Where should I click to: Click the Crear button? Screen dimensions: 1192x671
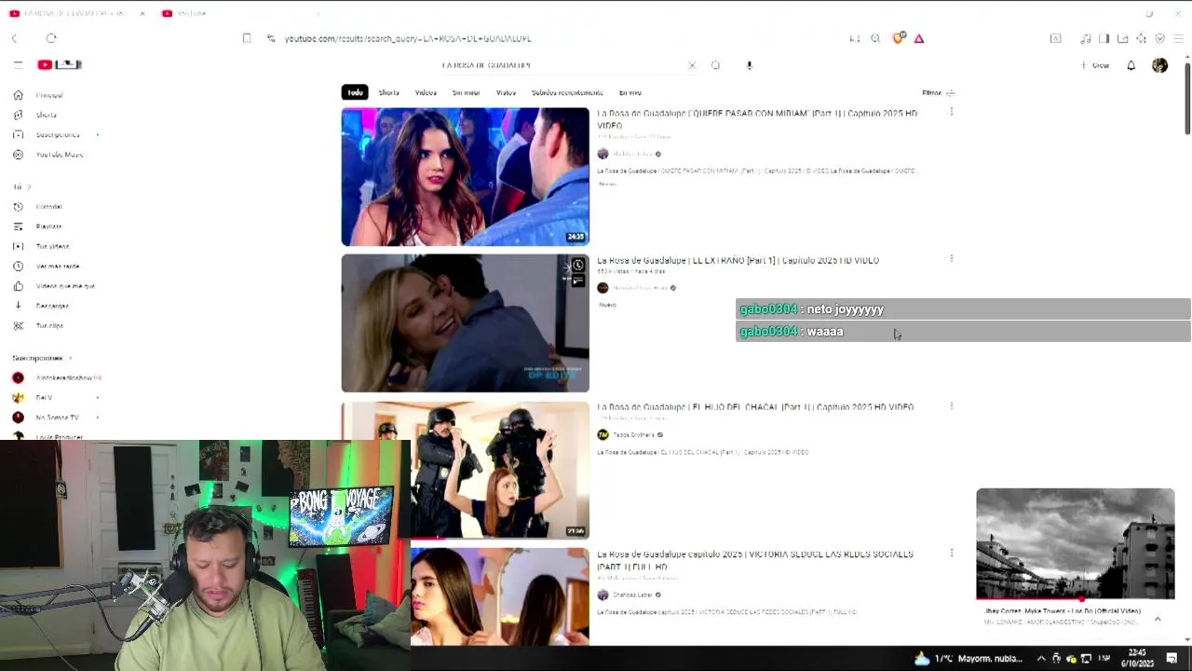click(x=1095, y=65)
